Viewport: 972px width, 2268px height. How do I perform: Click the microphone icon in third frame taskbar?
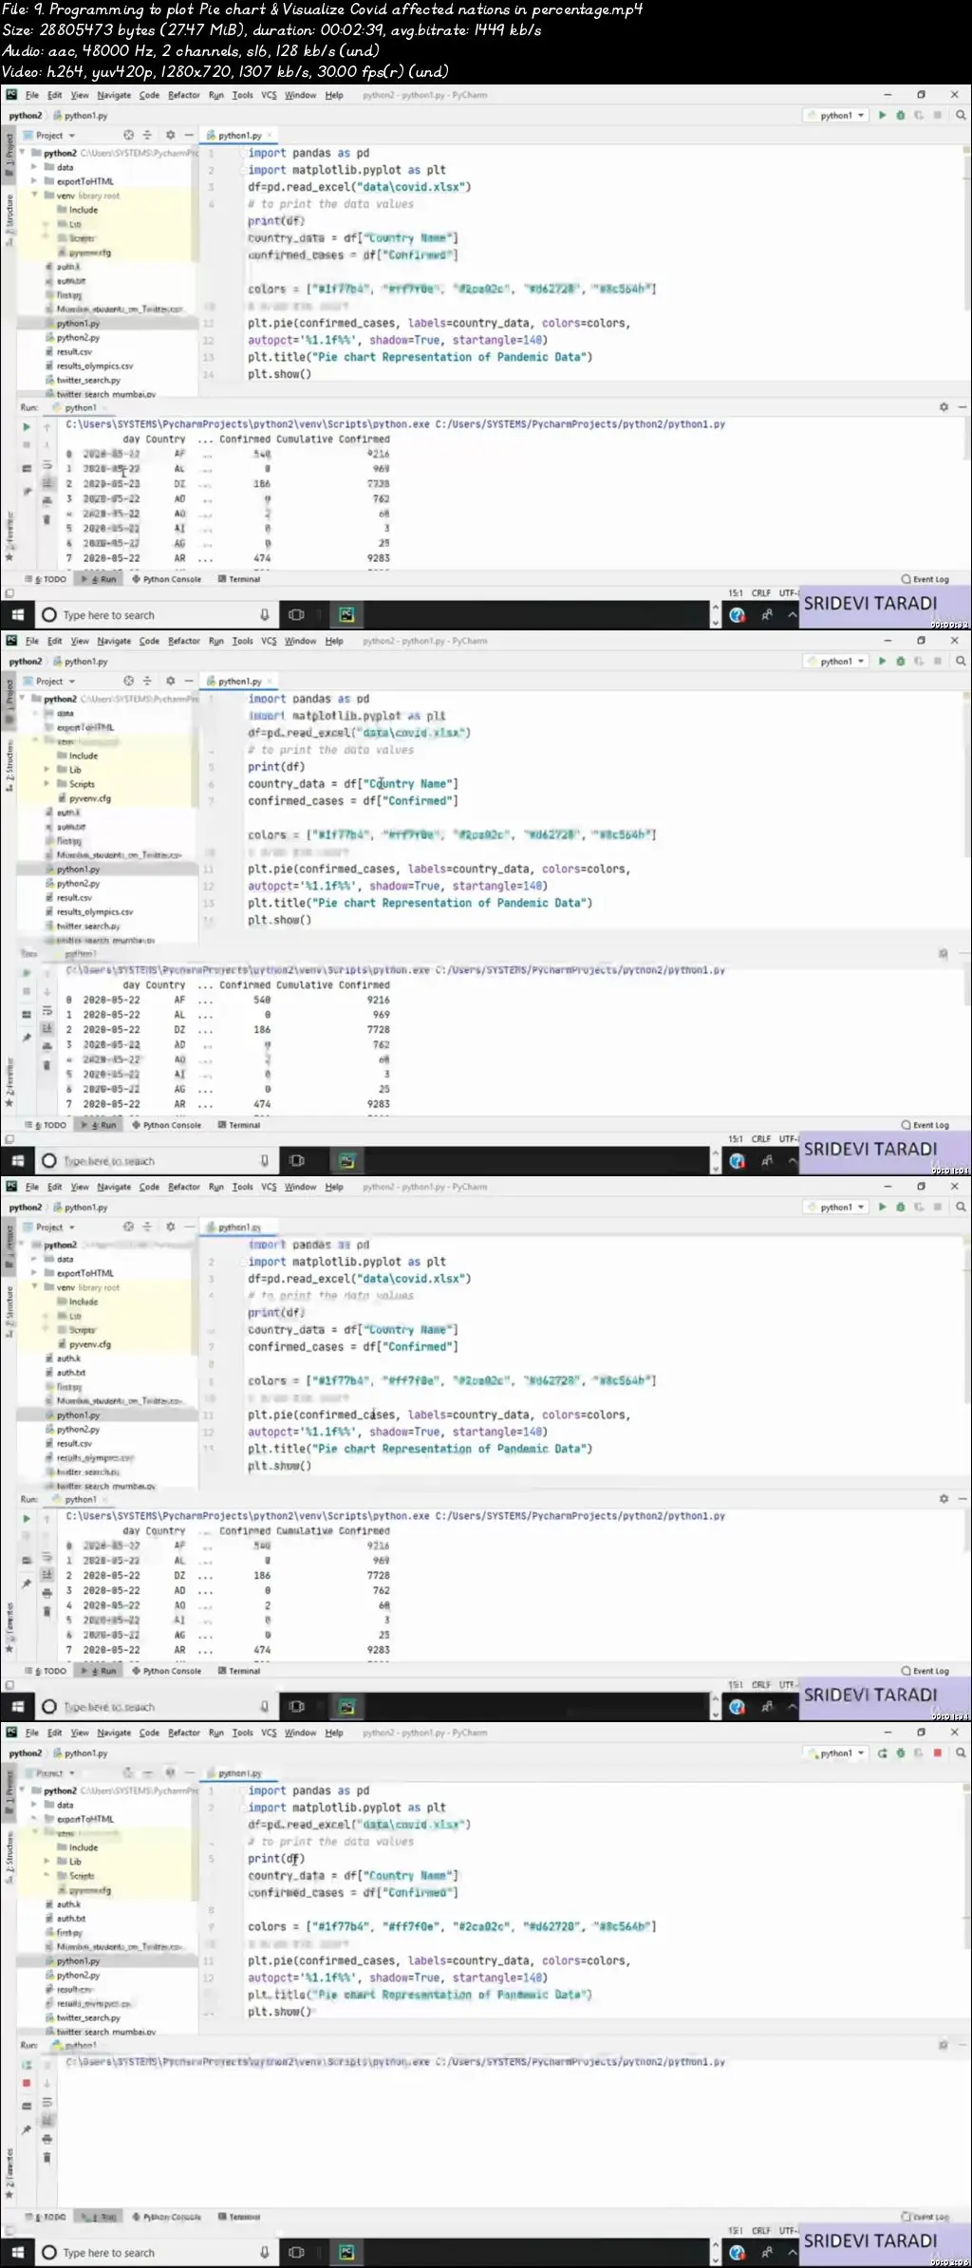pos(264,1706)
